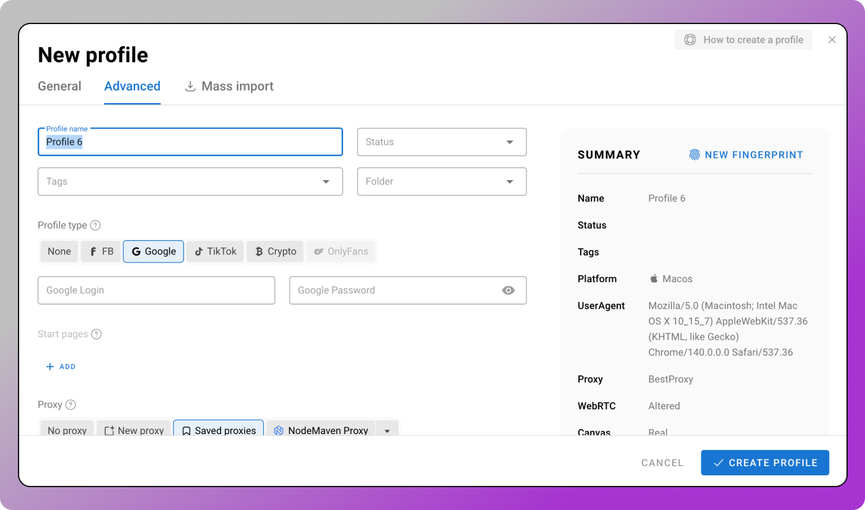The width and height of the screenshot is (865, 510).
Task: Open the Status dropdown
Action: coord(442,142)
